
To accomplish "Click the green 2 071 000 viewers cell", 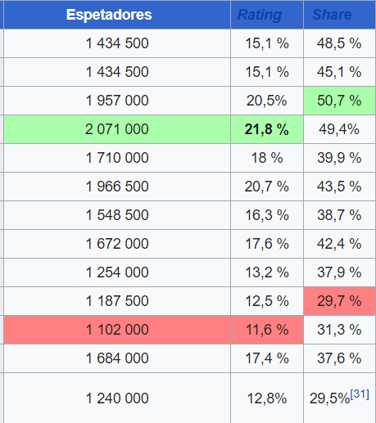I will tap(117, 129).
